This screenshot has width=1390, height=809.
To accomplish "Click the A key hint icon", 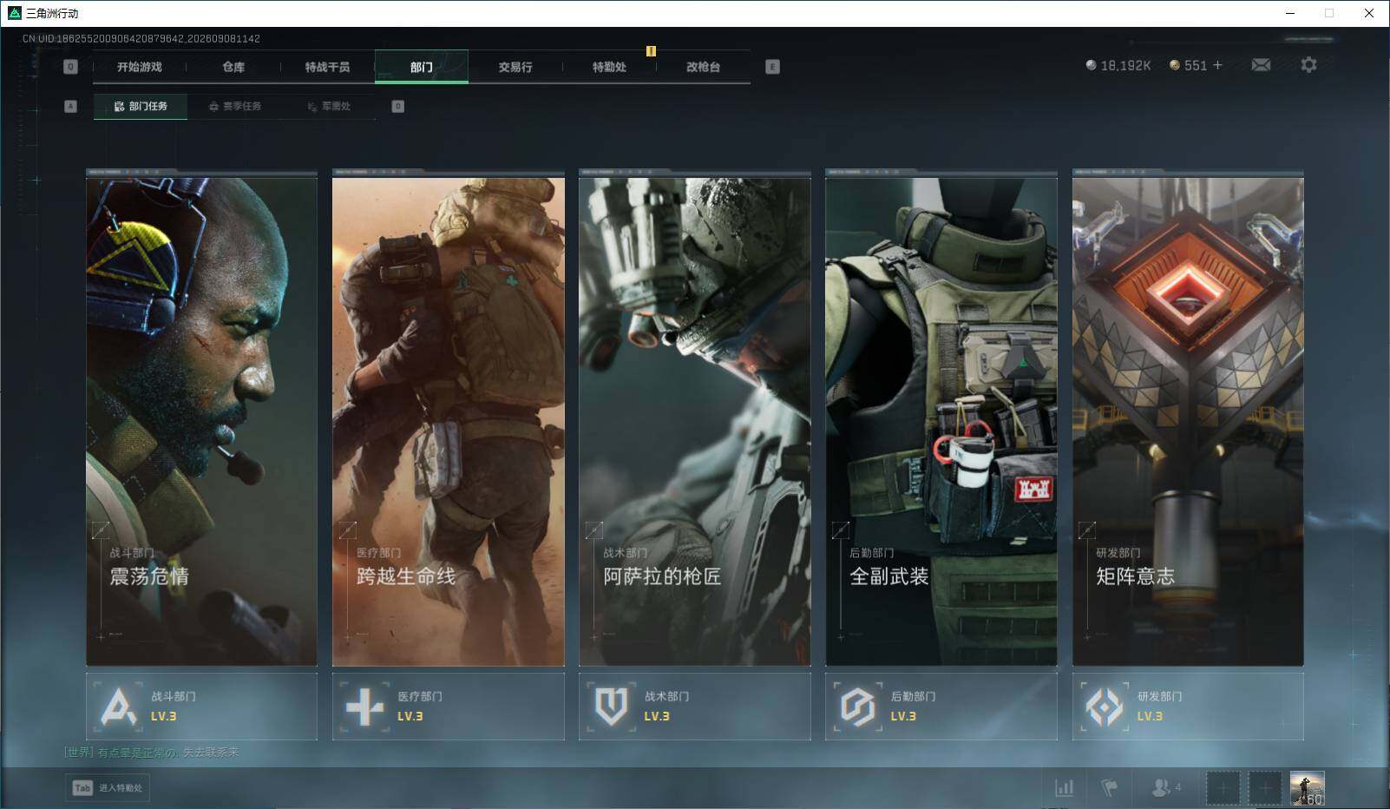I will (x=71, y=106).
